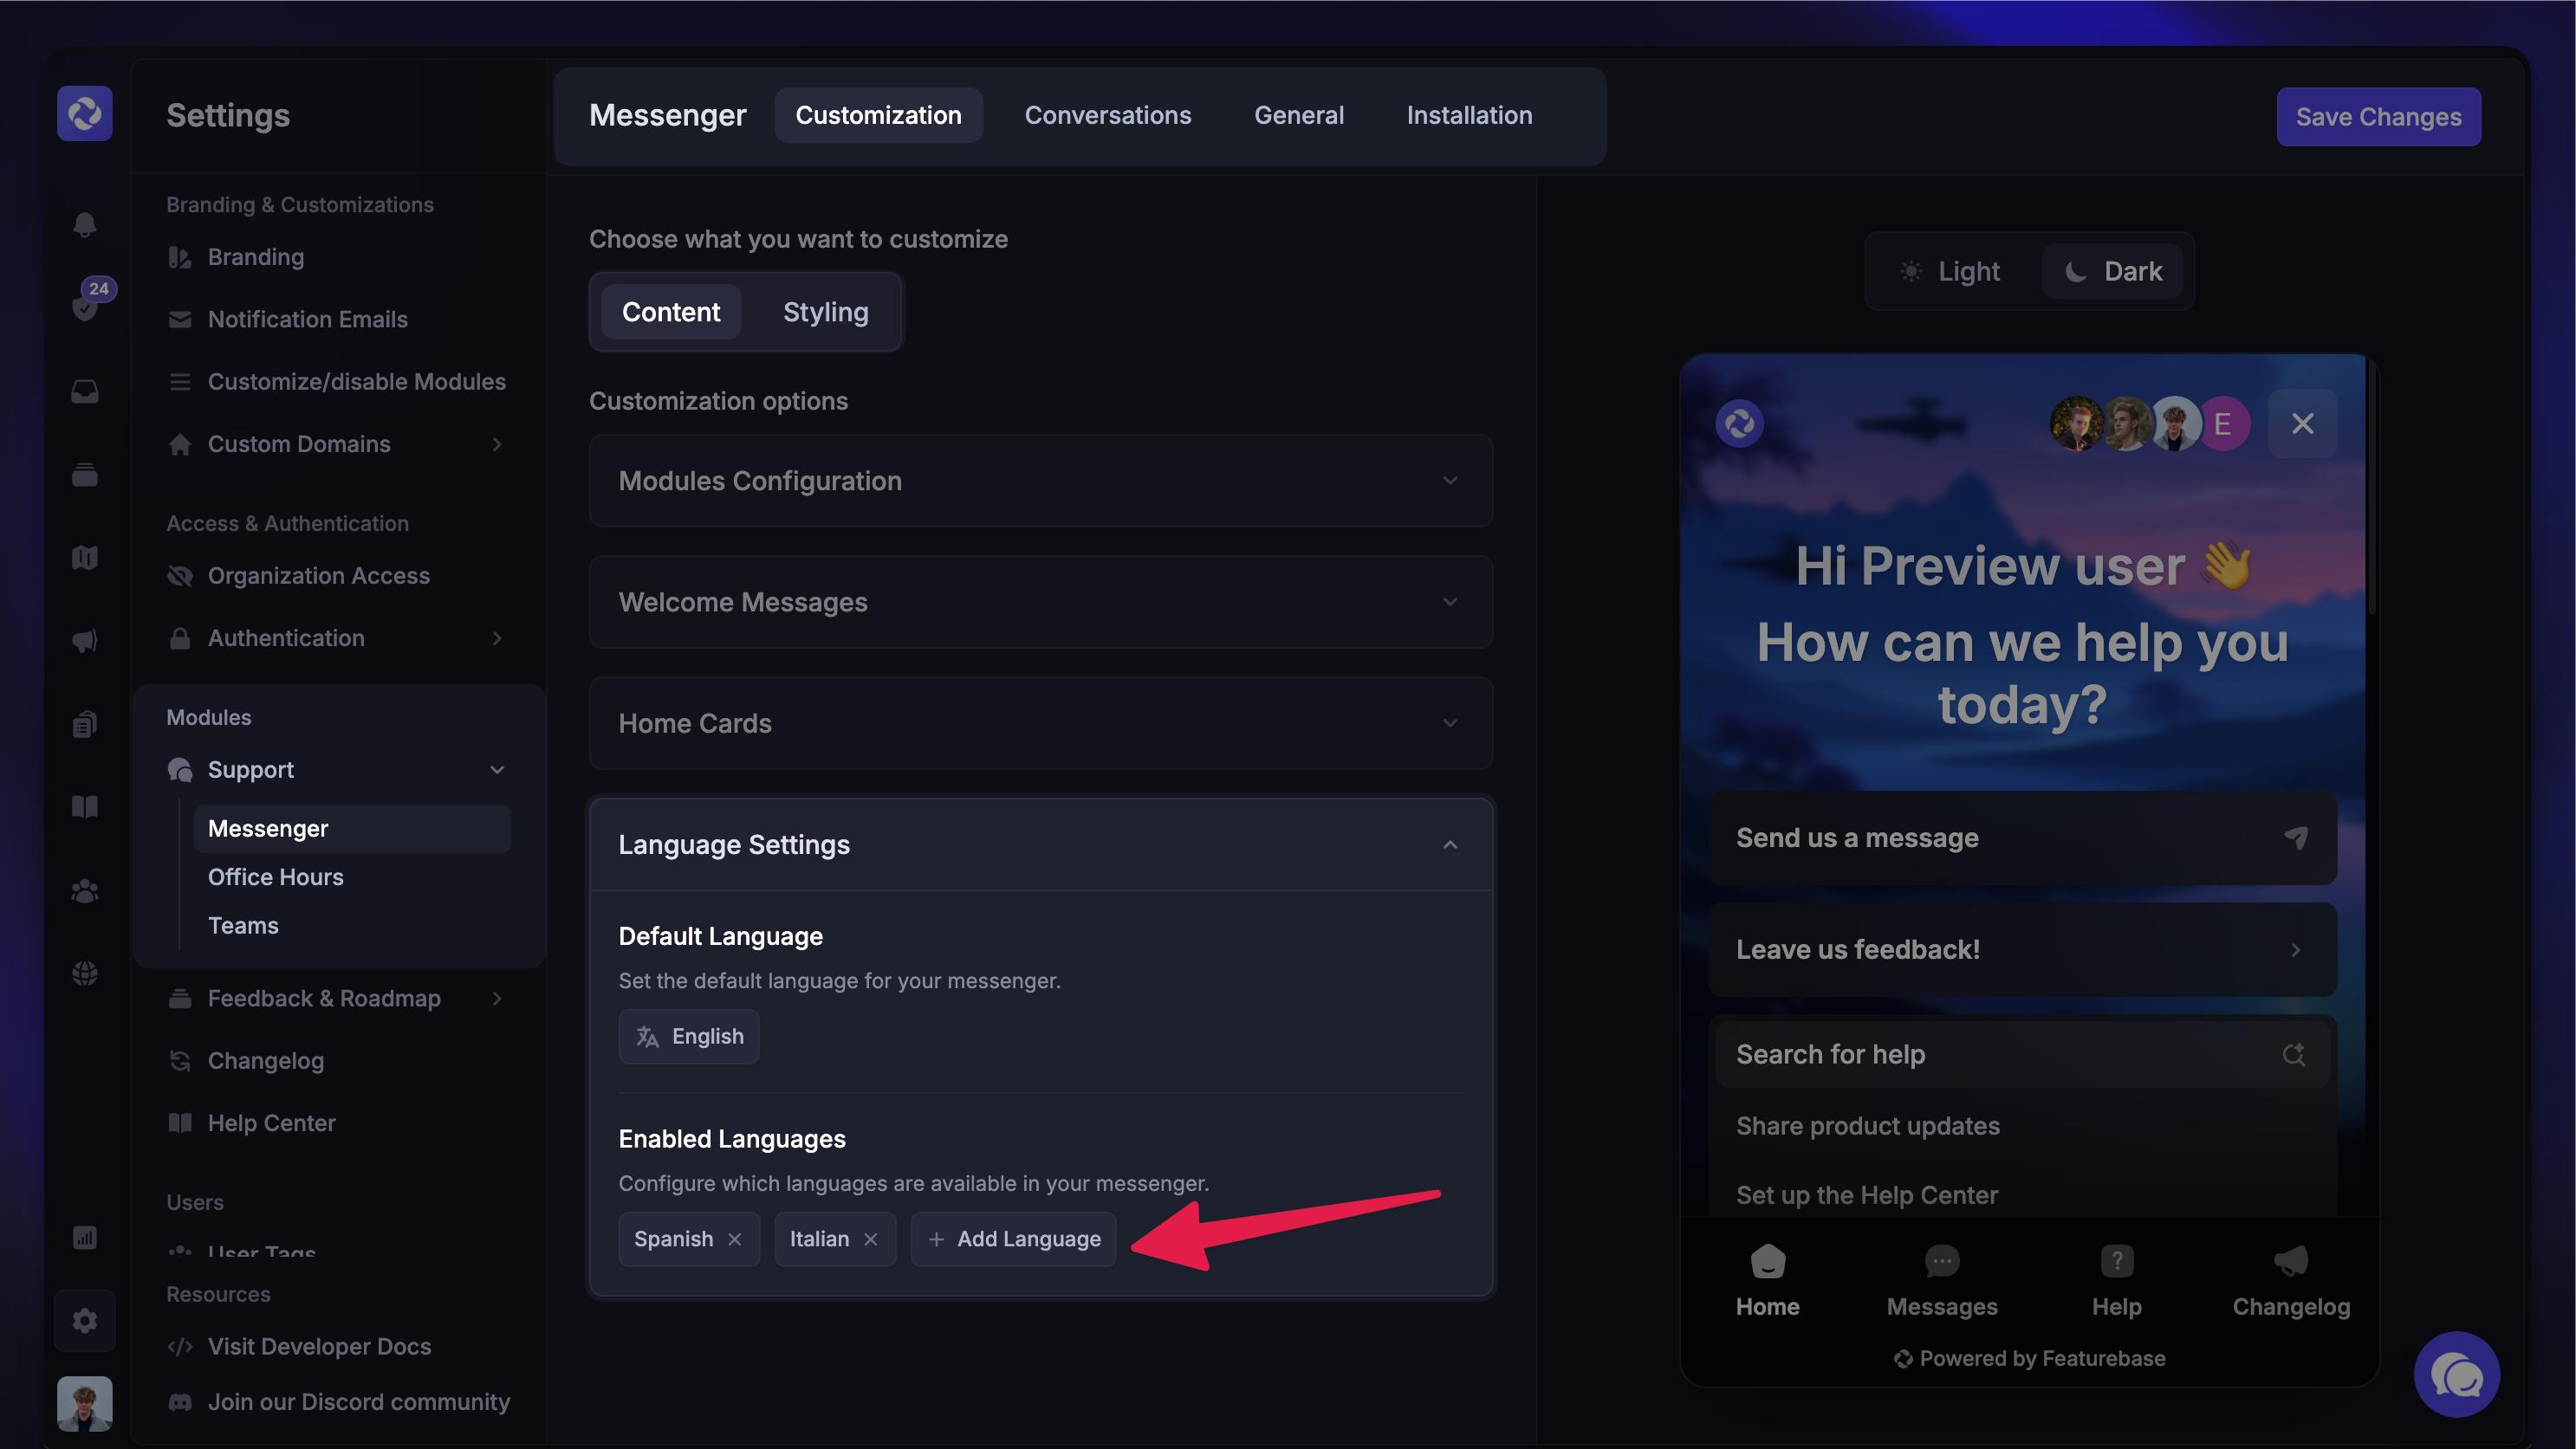2576x1449 pixels.
Task: Click the megaphone icon in left rail
Action: [85, 641]
